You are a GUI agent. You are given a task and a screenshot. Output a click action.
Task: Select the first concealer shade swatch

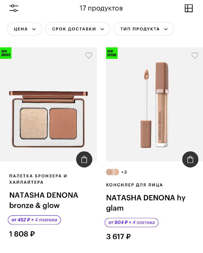109,172
